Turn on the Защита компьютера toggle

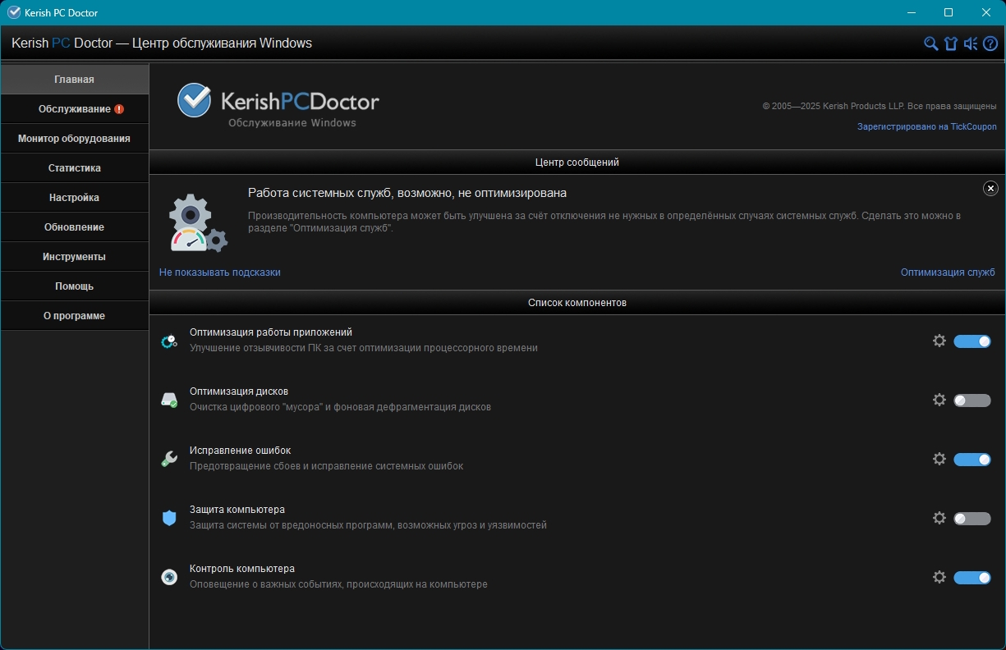point(972,519)
